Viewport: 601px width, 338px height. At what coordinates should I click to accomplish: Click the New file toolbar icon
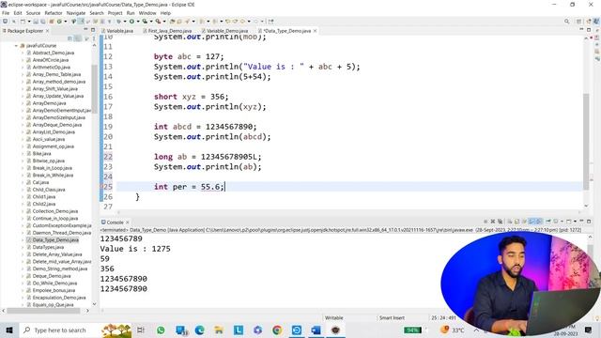click(23, 22)
